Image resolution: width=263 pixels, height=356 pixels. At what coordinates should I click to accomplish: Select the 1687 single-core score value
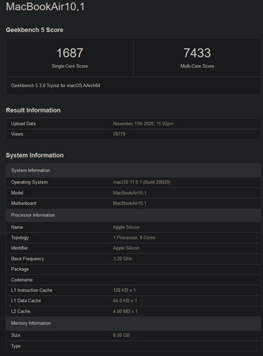[x=70, y=53]
